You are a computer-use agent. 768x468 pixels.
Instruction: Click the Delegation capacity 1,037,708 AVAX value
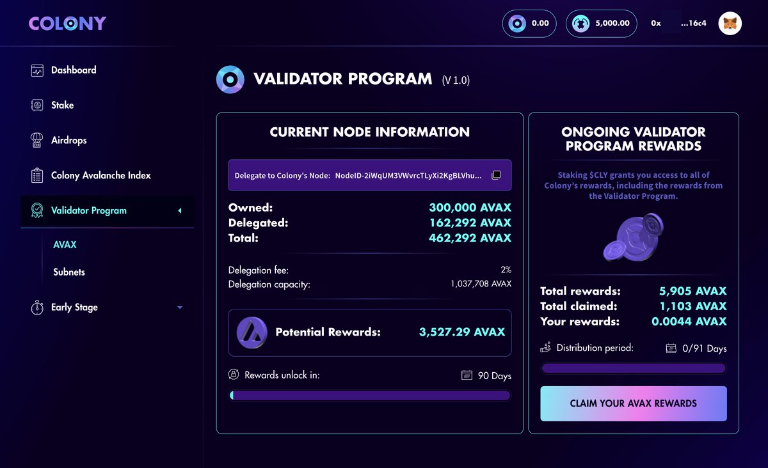(481, 285)
